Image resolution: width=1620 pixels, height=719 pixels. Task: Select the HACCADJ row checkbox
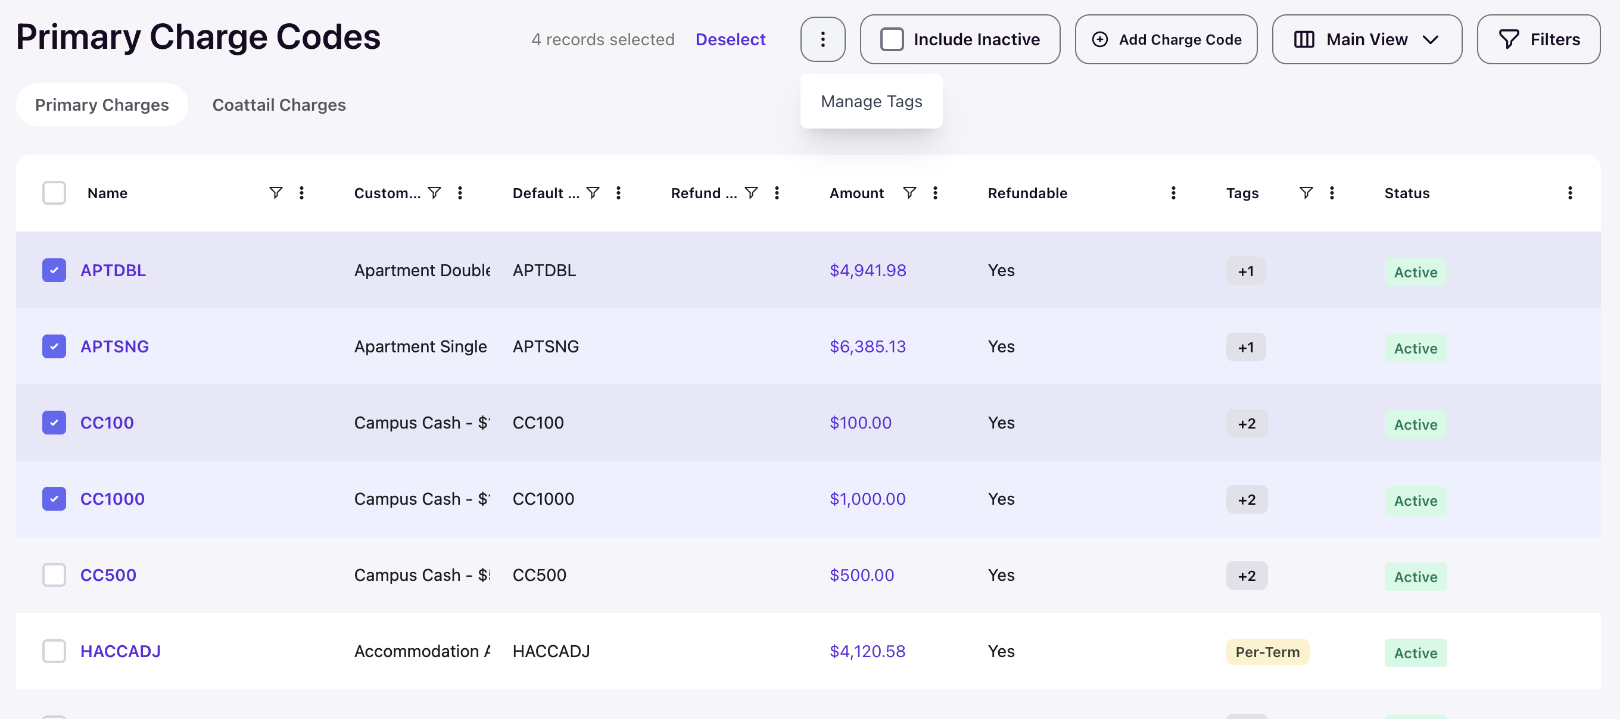coord(54,651)
